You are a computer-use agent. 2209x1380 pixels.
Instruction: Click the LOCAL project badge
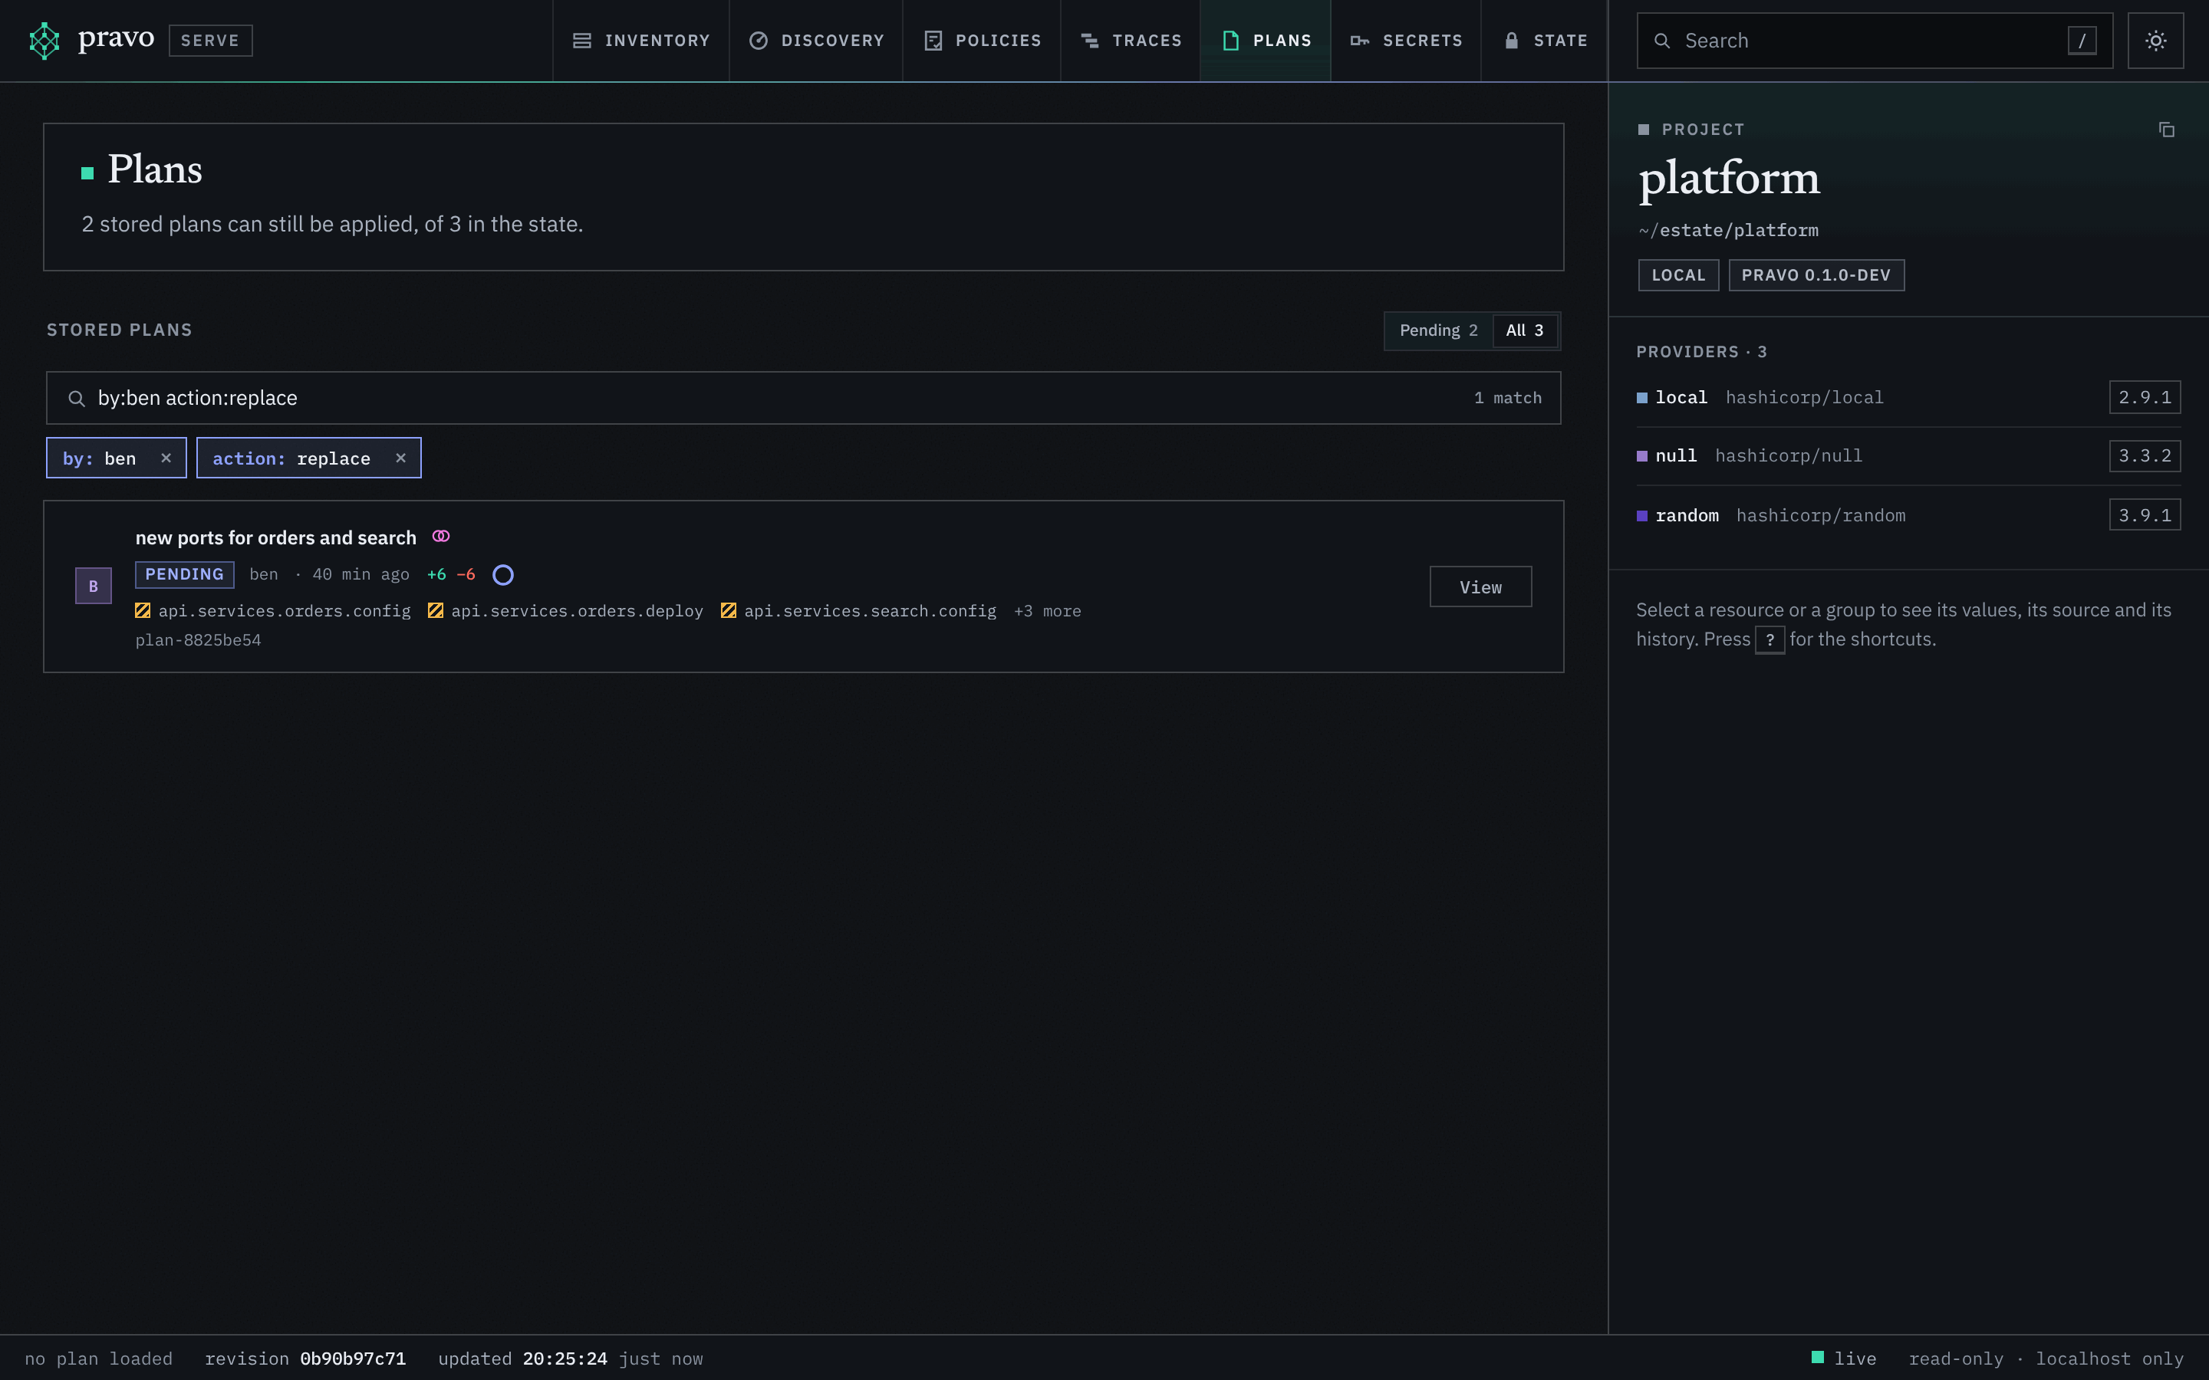pos(1679,274)
